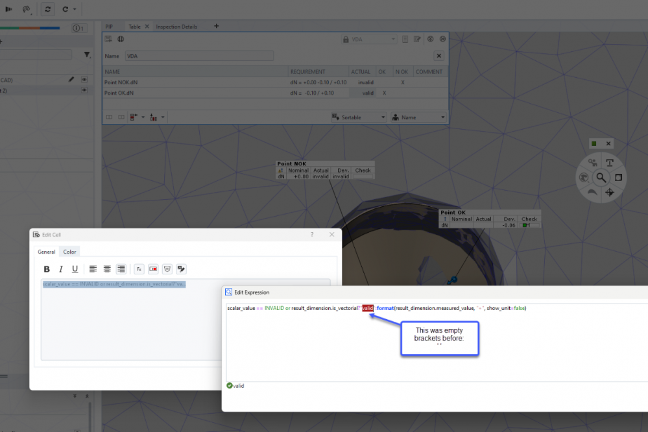The image size is (648, 432).
Task: Underline the selected cell text
Action: [x=75, y=269]
